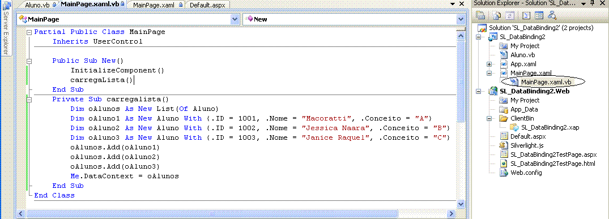Click the 'End Class' line
Screen dimensions: 609x219
(x=54, y=195)
